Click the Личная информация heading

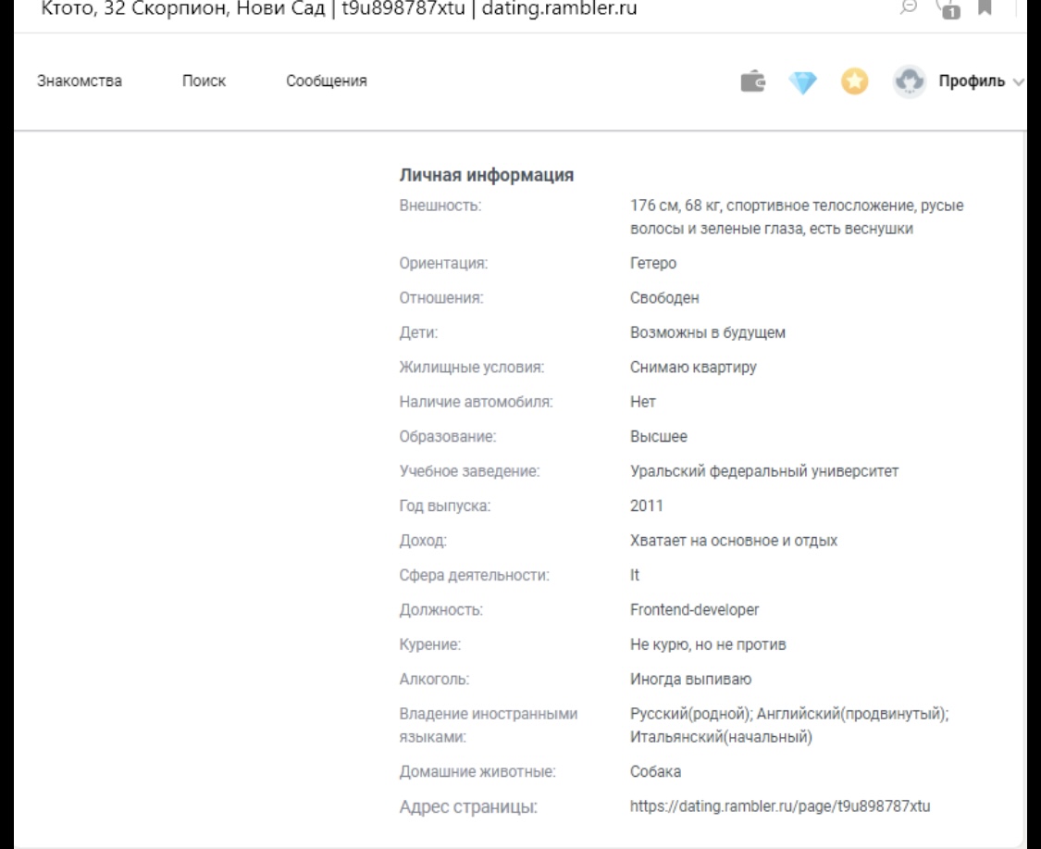pos(487,175)
